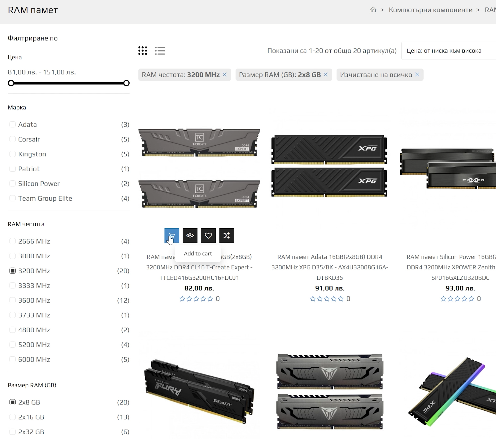Rate the Silicon Power XPOWER product stars
This screenshot has height=439, width=496.
pyautogui.click(x=457, y=299)
